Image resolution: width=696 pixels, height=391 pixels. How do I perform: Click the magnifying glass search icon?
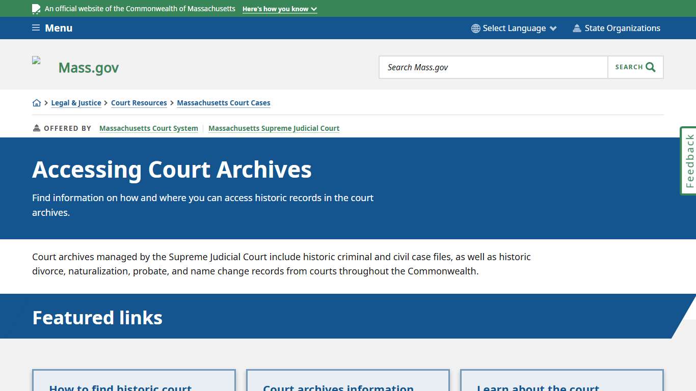click(x=650, y=67)
